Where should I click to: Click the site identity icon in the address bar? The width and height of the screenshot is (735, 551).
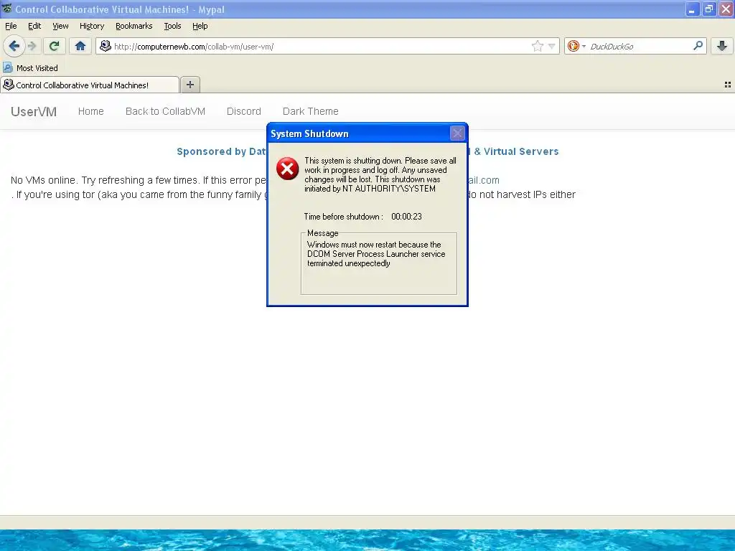tap(106, 46)
